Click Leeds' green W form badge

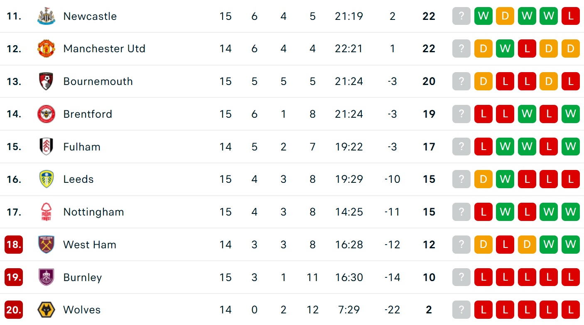[x=505, y=179]
